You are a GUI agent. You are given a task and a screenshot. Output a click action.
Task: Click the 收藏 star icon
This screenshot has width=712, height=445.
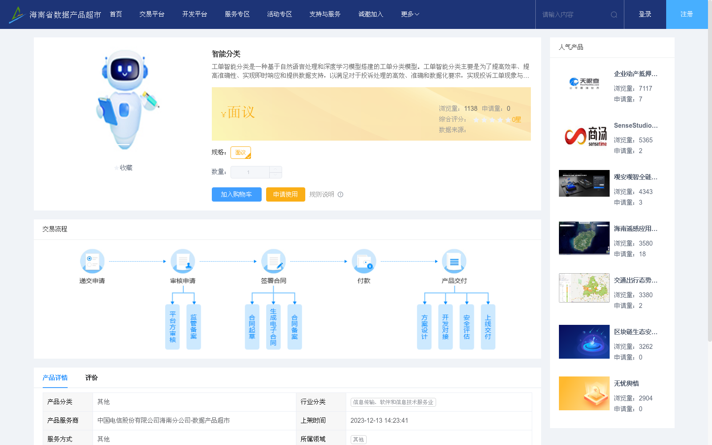pos(117,168)
